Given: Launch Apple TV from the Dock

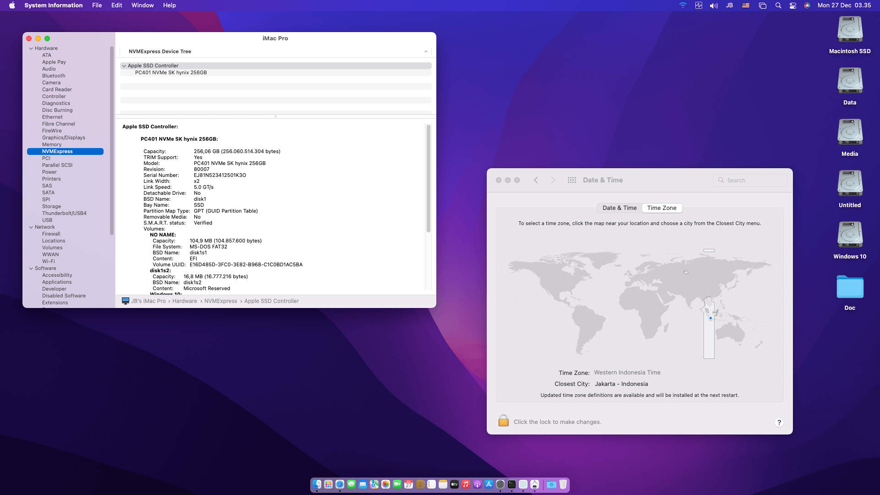Looking at the screenshot, I should pos(454,484).
